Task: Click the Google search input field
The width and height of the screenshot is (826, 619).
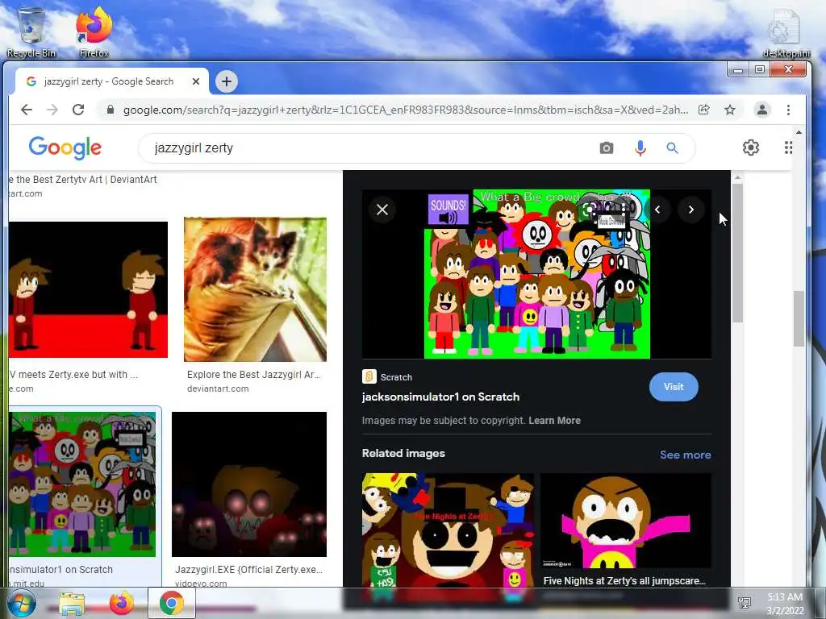Action: click(x=369, y=148)
